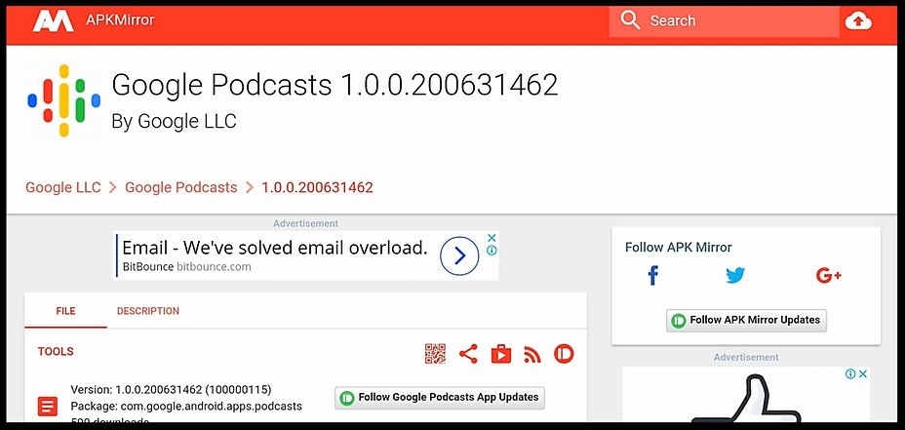Click the APKMirror logo icon

click(x=53, y=21)
